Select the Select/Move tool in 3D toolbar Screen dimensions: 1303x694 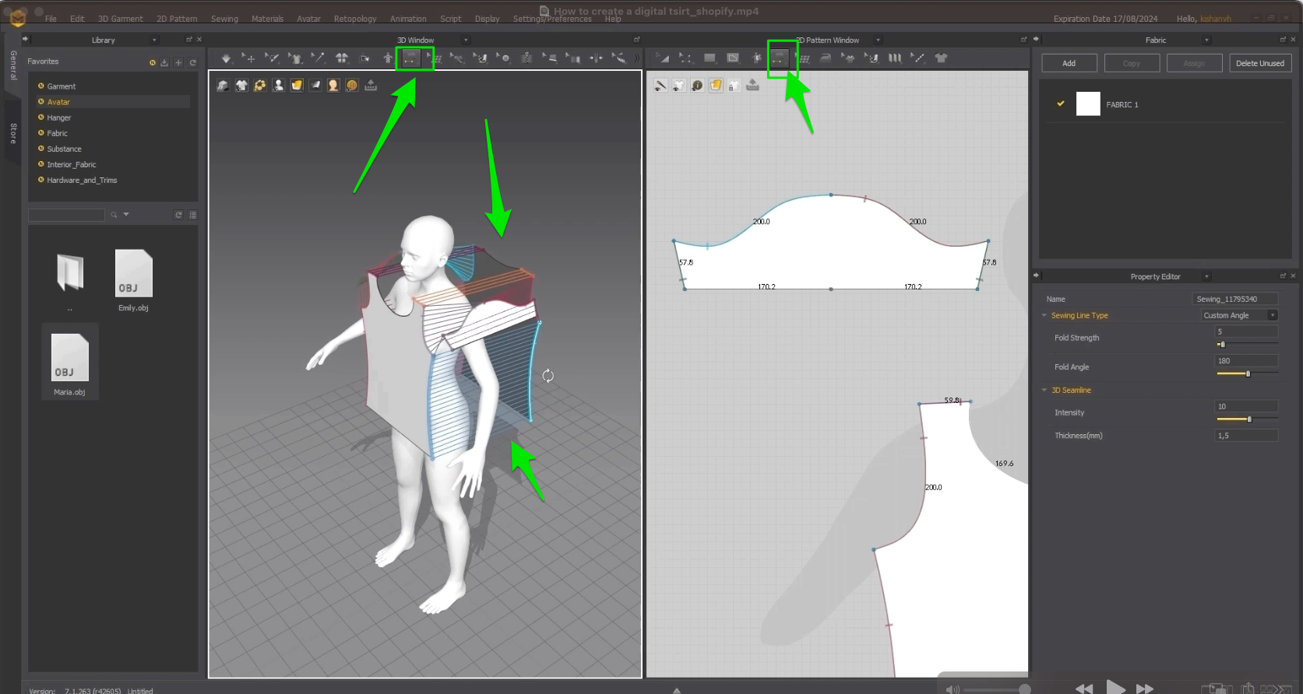tap(248, 58)
